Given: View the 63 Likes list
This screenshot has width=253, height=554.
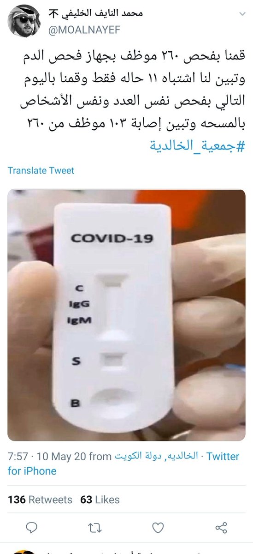Looking at the screenshot, I should 100,500.
